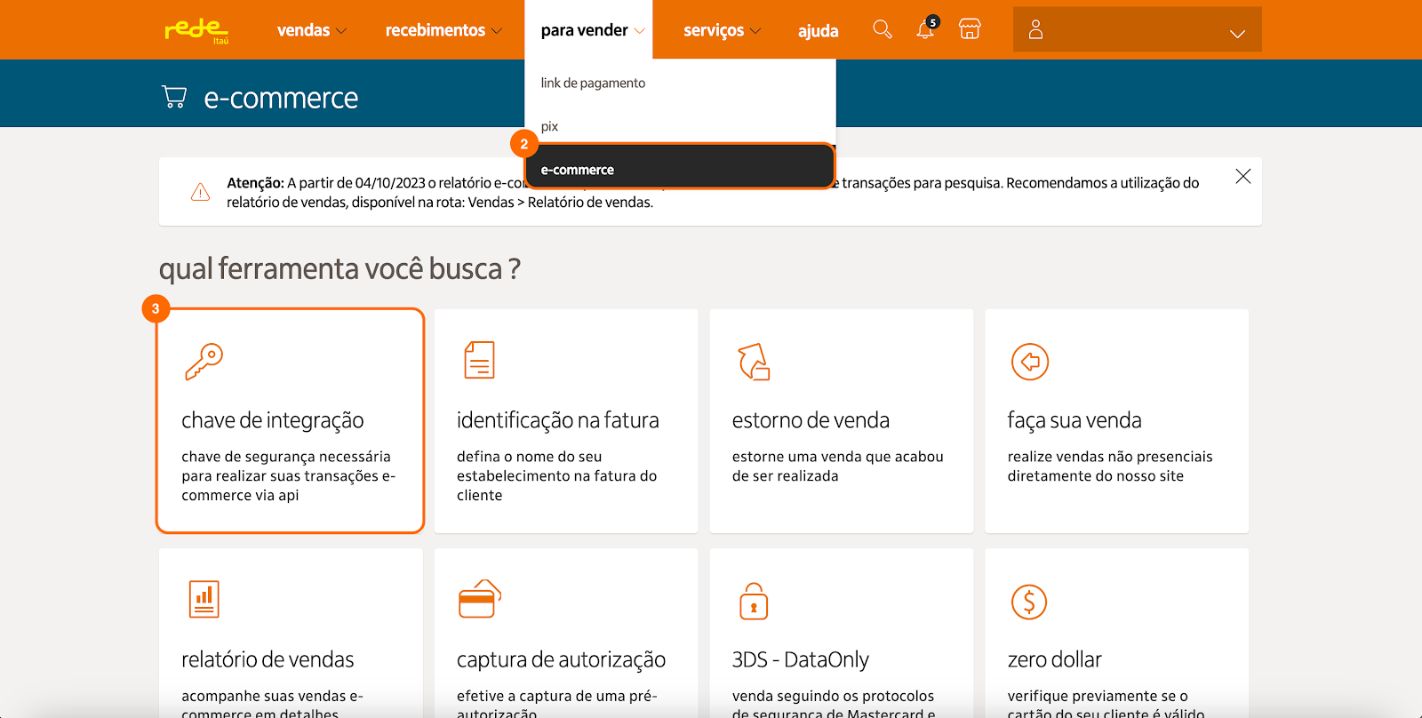This screenshot has height=718, width=1422.
Task: Open the ajuda menu item
Action: (x=818, y=31)
